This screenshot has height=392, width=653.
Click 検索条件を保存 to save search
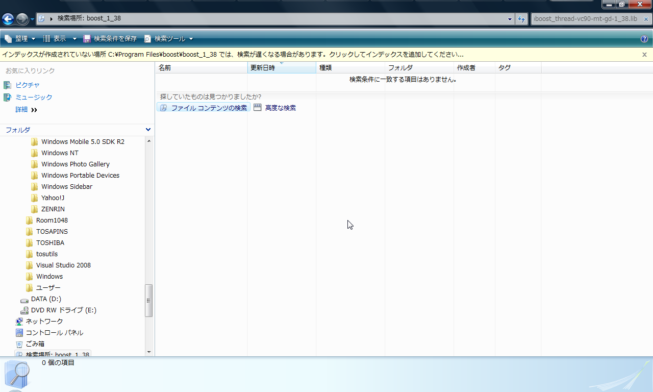pyautogui.click(x=110, y=39)
